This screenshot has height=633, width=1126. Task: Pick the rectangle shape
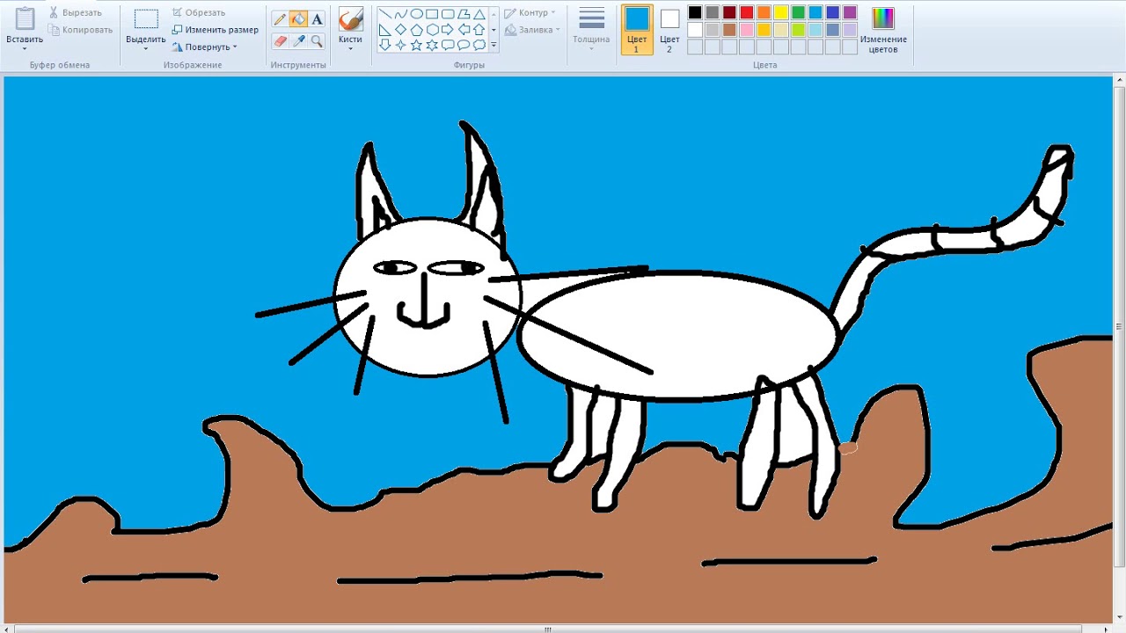click(432, 14)
